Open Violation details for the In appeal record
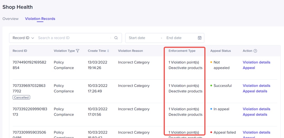The height and width of the screenshot is (138, 284). 256,109
